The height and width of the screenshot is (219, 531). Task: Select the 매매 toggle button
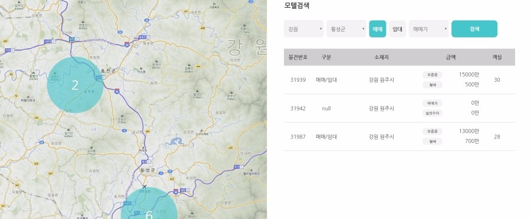pyautogui.click(x=377, y=29)
